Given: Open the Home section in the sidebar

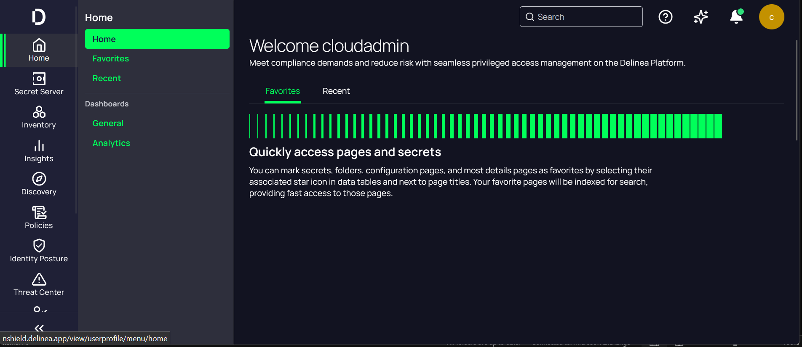Looking at the screenshot, I should (39, 50).
